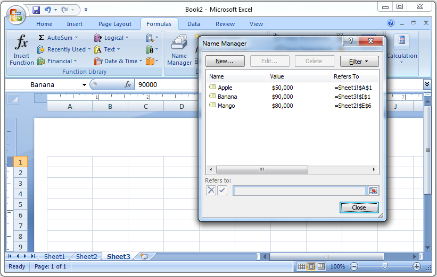
Task: Switch to Page Layout view in status bar
Action: pos(311,267)
